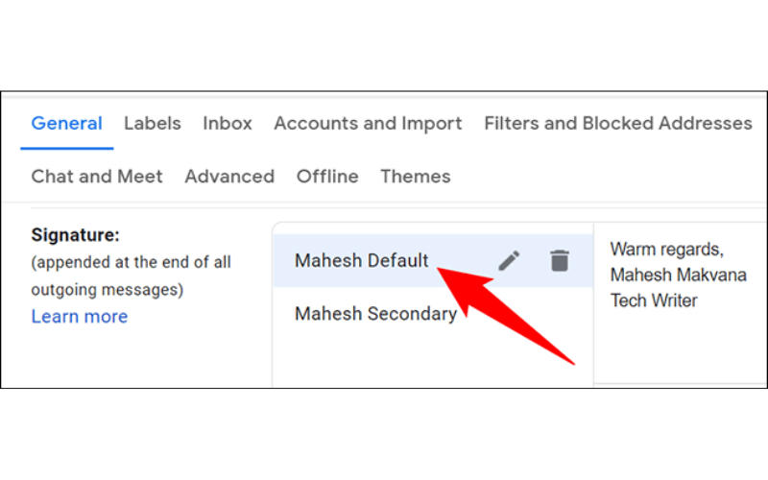Open the General settings tab
This screenshot has width=768, height=480.
[x=66, y=124]
